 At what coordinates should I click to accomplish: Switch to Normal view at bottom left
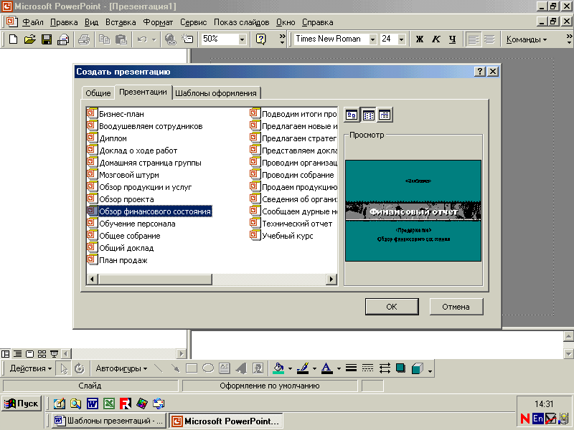5,354
